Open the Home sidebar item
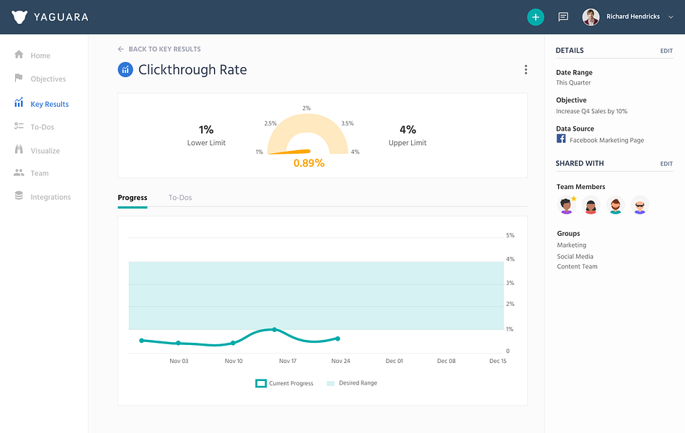The height and width of the screenshot is (433, 685). click(x=32, y=55)
